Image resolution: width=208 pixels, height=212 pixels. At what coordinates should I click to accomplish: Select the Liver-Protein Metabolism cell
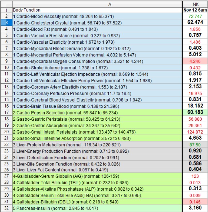pyautogui.click(x=97, y=144)
